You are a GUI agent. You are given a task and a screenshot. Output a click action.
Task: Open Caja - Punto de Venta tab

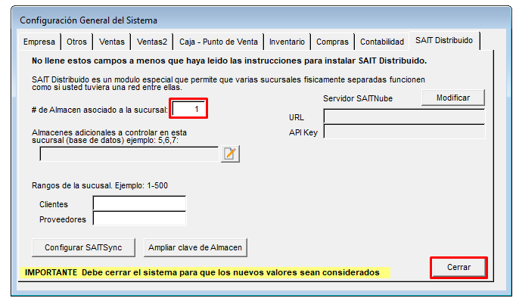(x=219, y=42)
